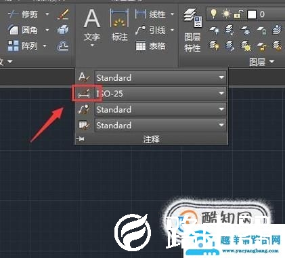
Task: Click the Layer Unisolate icon
Action: pyautogui.click(x=229, y=45)
